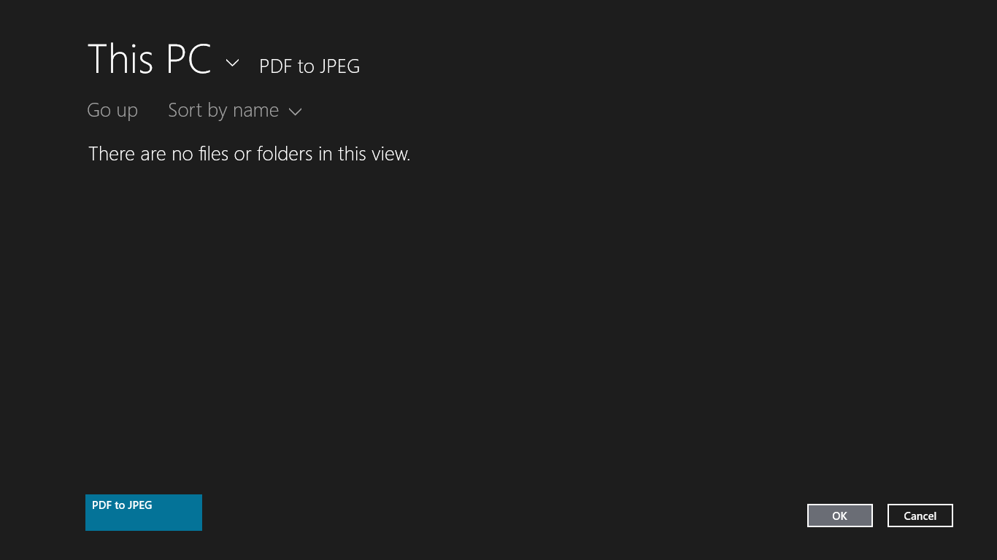Image resolution: width=997 pixels, height=560 pixels.
Task: Click the no files or folders message
Action: point(249,154)
